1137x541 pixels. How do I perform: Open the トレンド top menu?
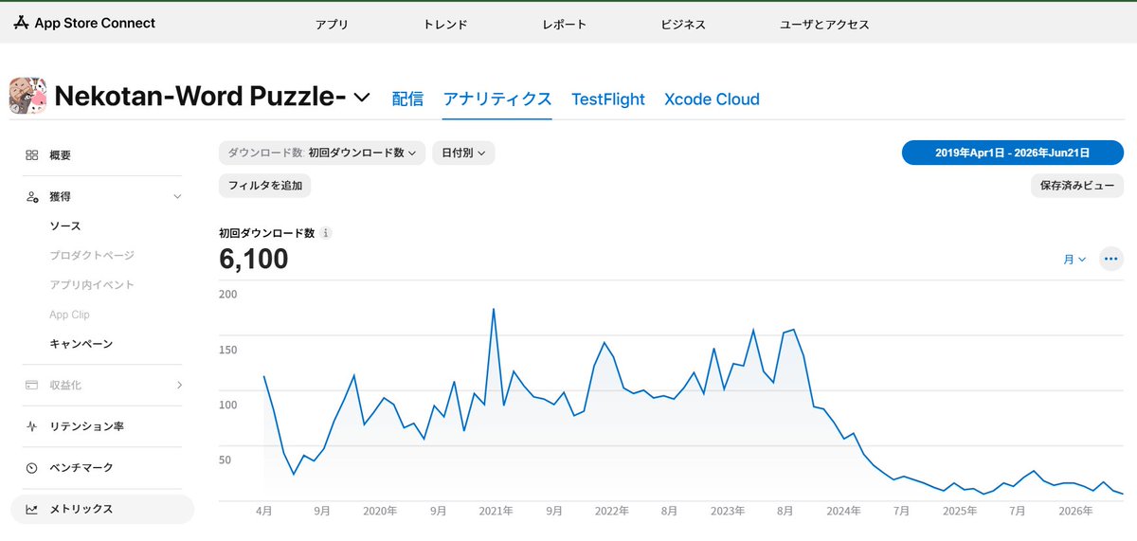coord(445,25)
